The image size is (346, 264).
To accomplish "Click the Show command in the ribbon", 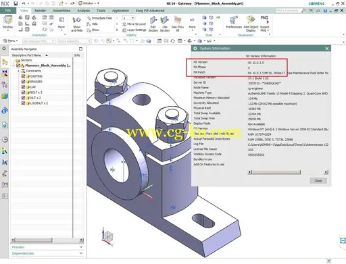I will (93, 30).
